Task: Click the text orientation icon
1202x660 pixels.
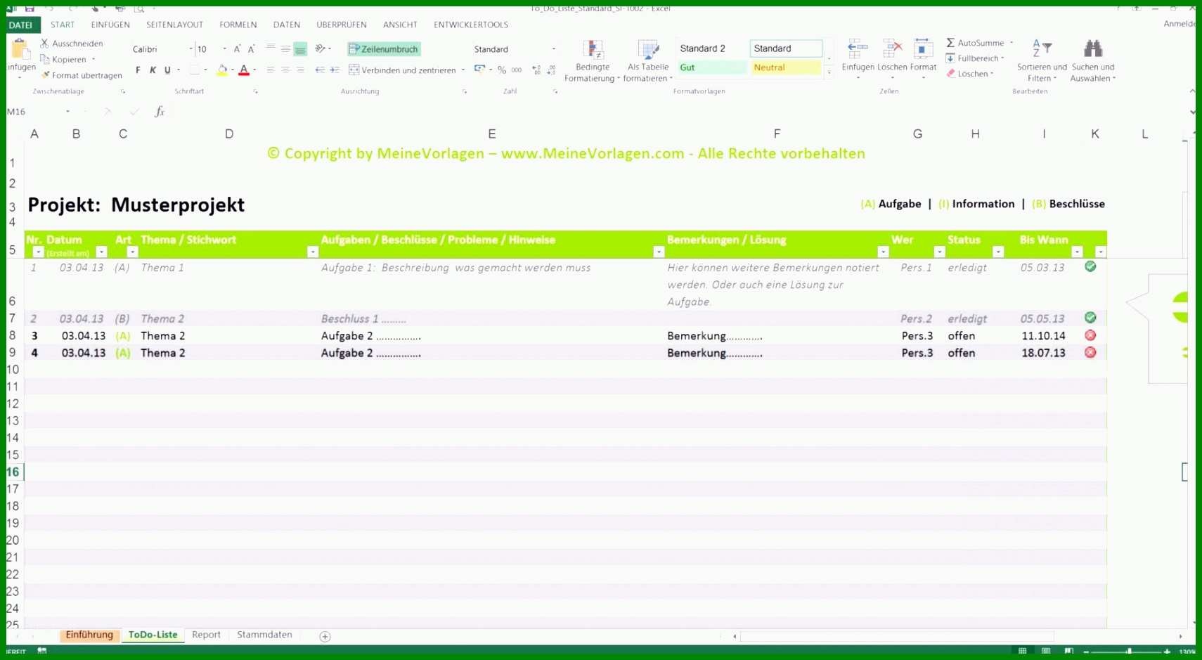Action: coord(321,48)
